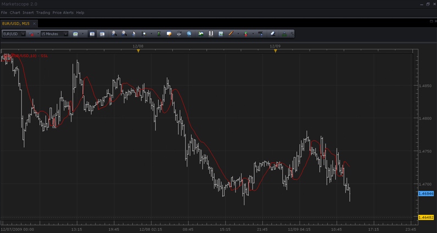The height and width of the screenshot is (233, 437).
Task: Maximize the chart panel below title bar
Action: point(432,21)
